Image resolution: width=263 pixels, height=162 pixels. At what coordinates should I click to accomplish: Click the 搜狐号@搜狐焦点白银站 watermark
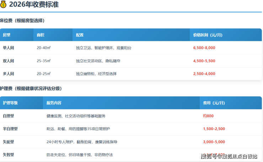(x=229, y=156)
